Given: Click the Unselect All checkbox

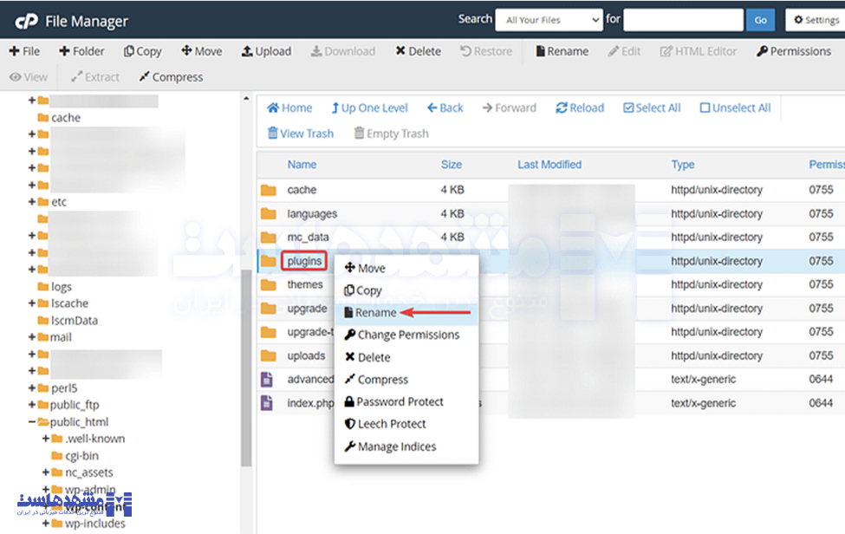Looking at the screenshot, I should tap(705, 108).
